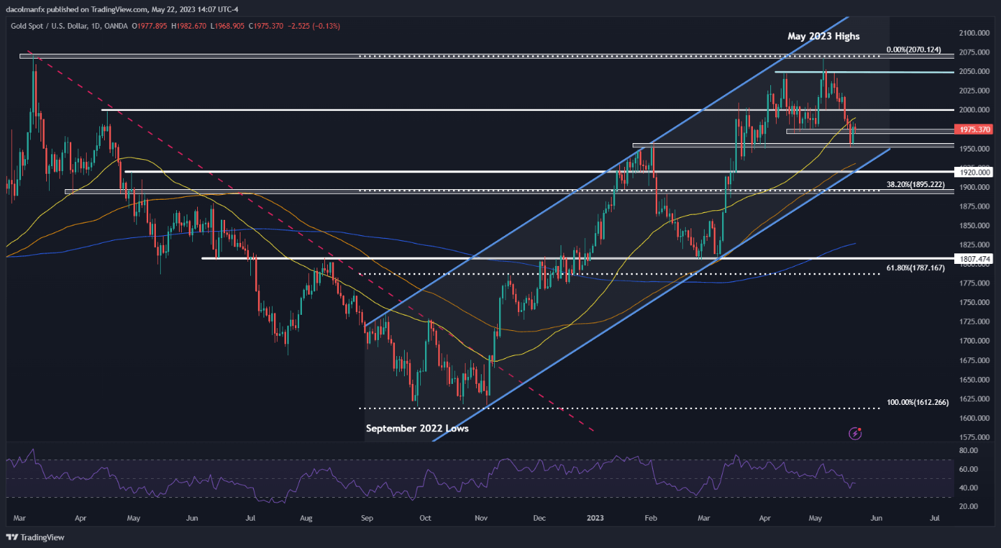1001x548 pixels.
Task: Click the 61.80%(1787.167) Fibonacci label
Action: click(x=916, y=267)
